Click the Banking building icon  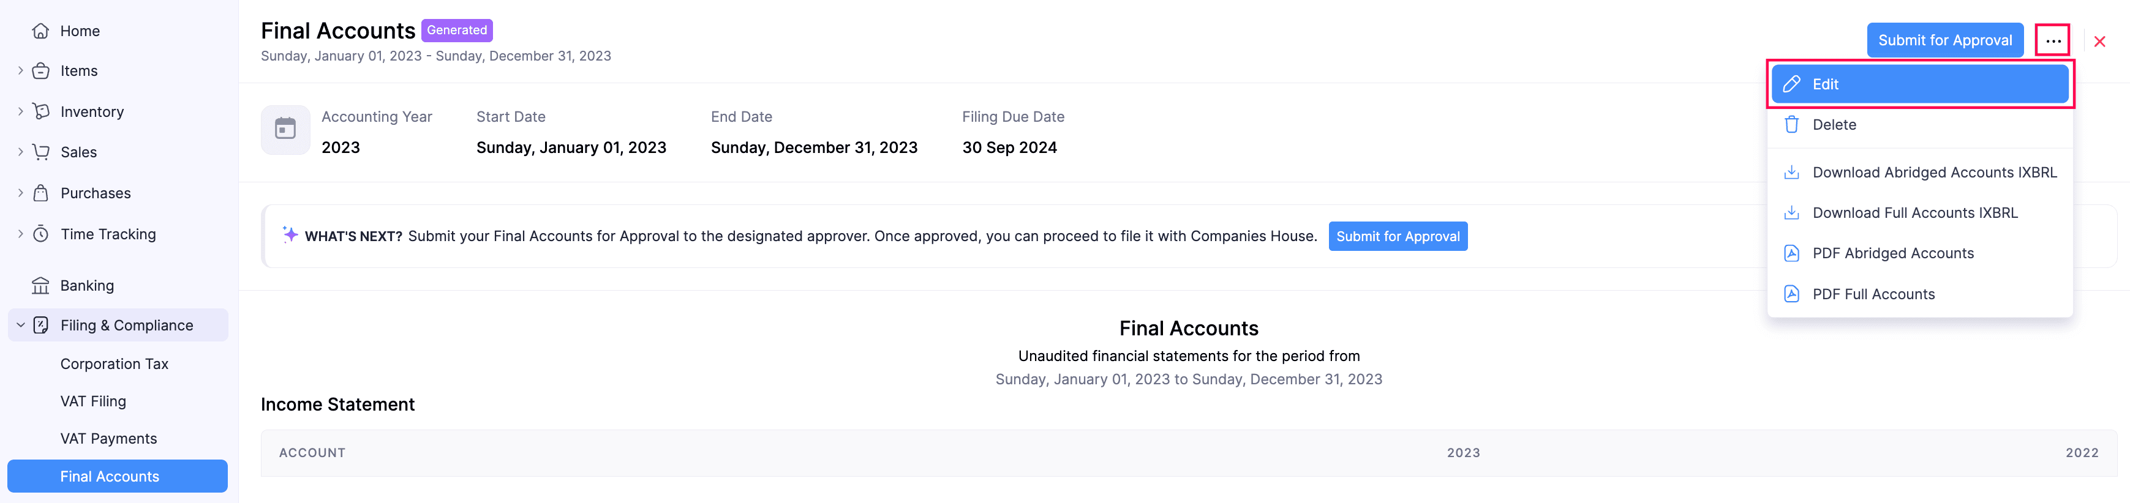(x=40, y=286)
